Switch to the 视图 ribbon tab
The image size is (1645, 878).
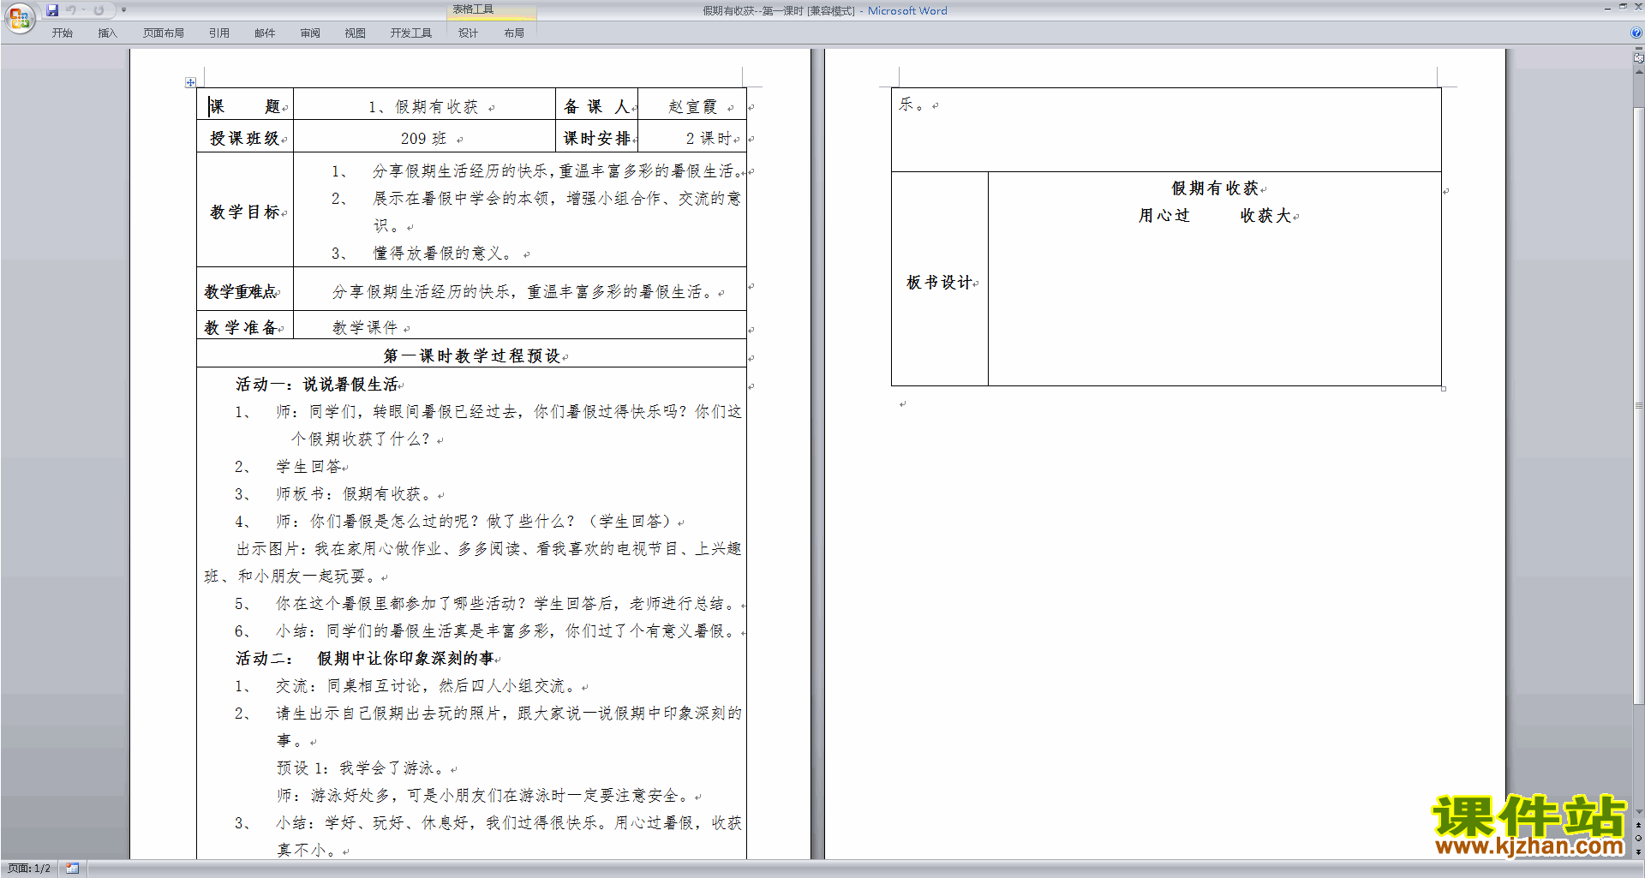tap(356, 33)
